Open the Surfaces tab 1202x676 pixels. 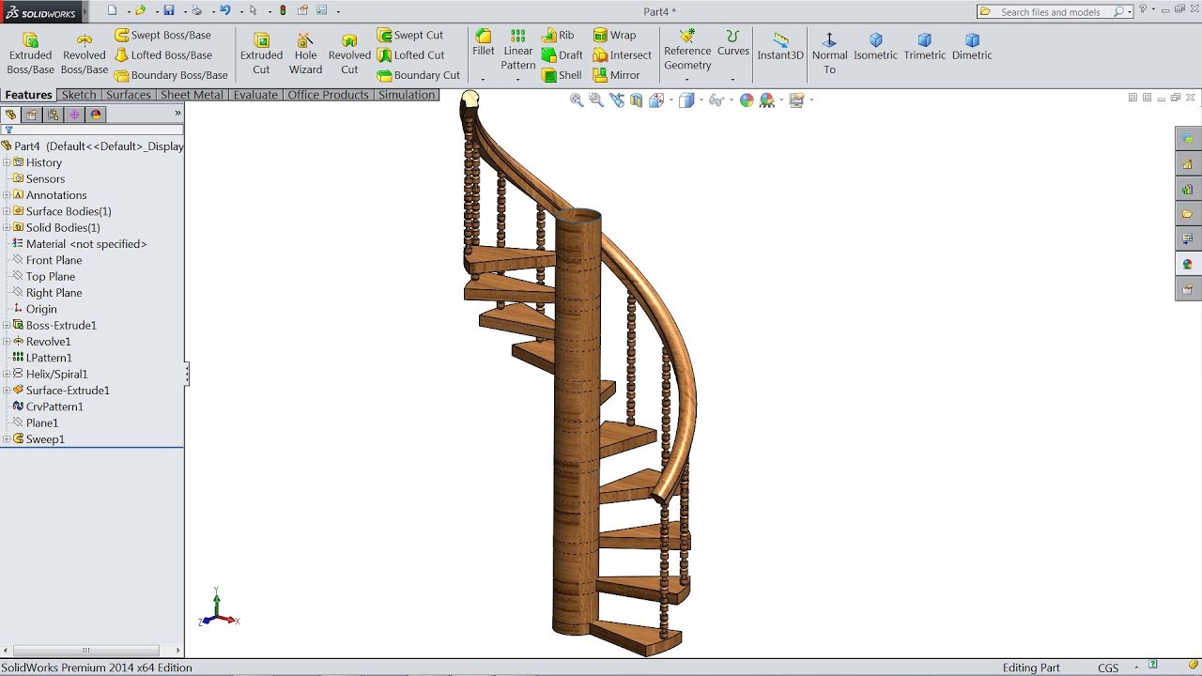[129, 95]
